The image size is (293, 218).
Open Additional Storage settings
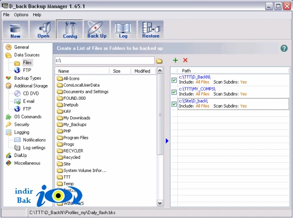pos(31,86)
